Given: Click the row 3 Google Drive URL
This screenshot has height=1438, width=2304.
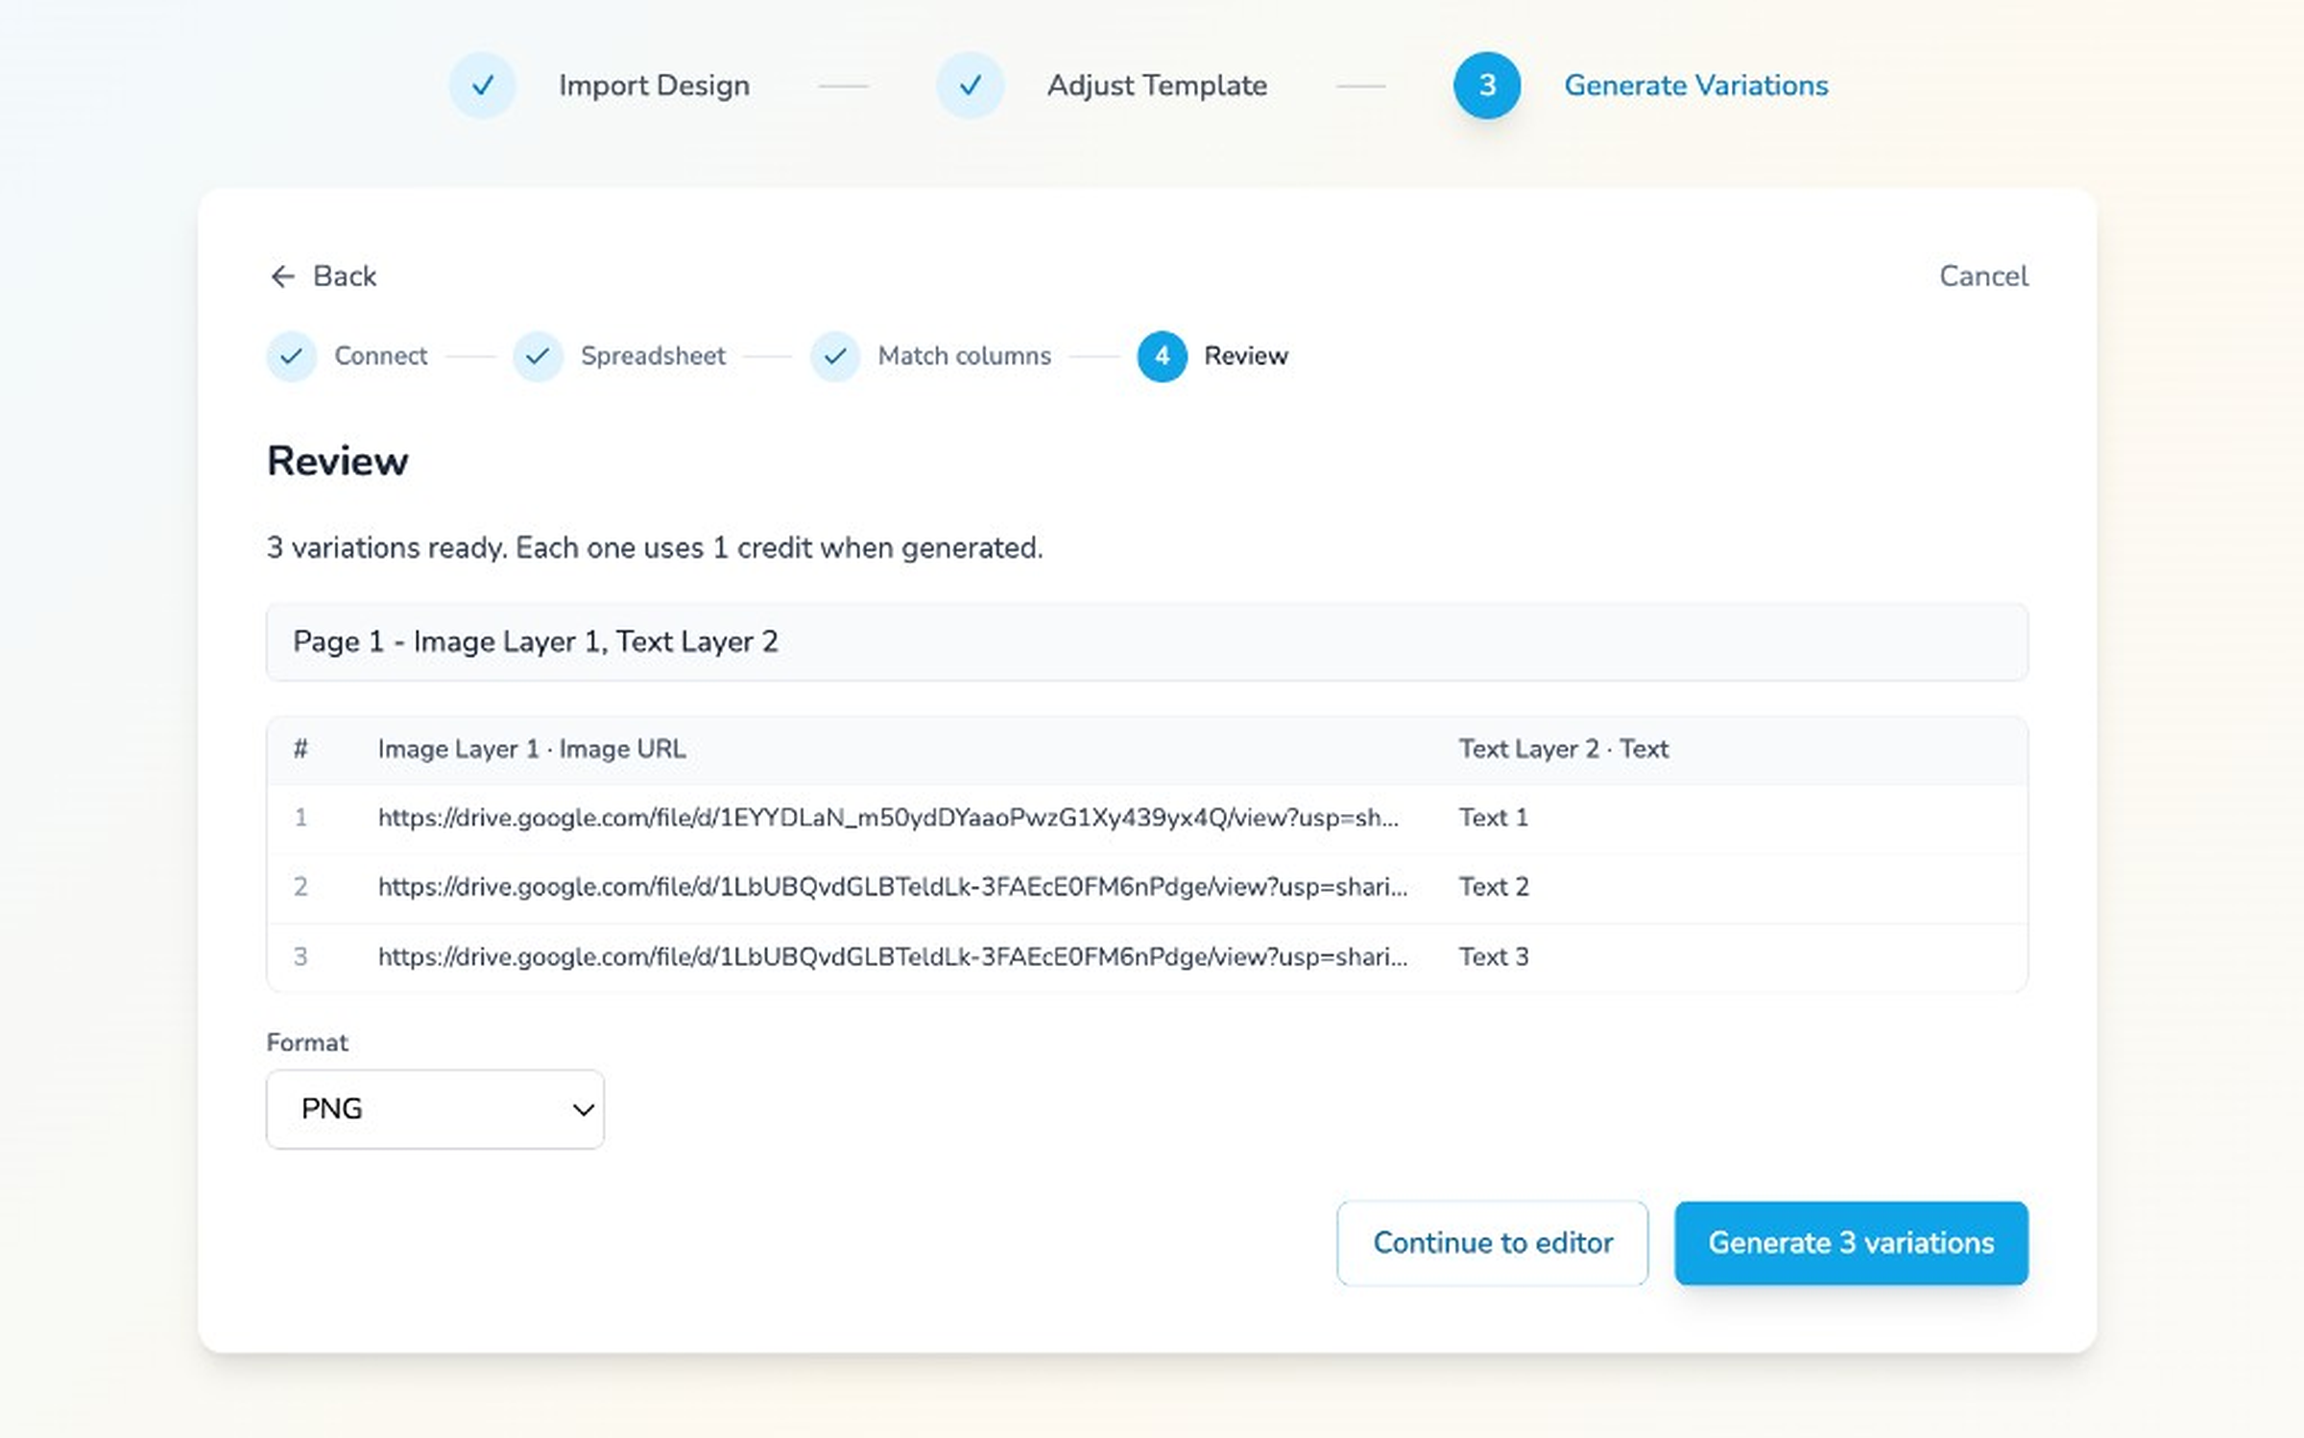Looking at the screenshot, I should [x=893, y=957].
